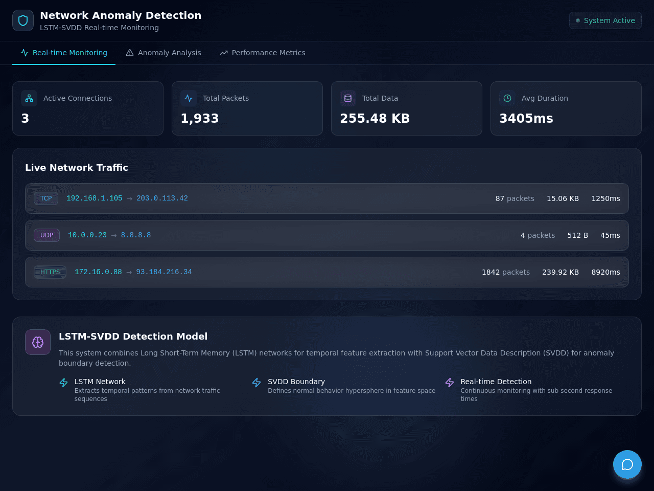Click the System Active status badge
This screenshot has height=491, width=654.
coord(605,20)
